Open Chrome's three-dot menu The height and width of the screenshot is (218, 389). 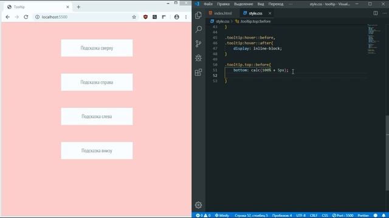186,17
